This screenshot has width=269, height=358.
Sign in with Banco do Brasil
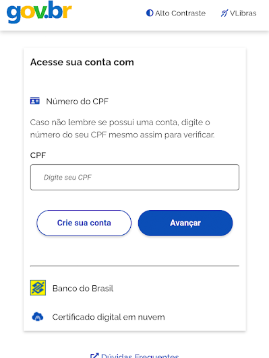pos(72,288)
